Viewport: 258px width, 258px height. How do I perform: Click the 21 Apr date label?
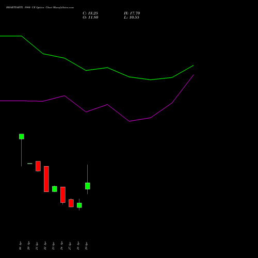37,246
